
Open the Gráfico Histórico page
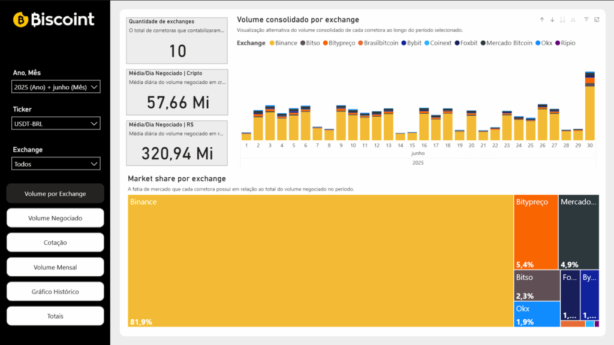55,292
